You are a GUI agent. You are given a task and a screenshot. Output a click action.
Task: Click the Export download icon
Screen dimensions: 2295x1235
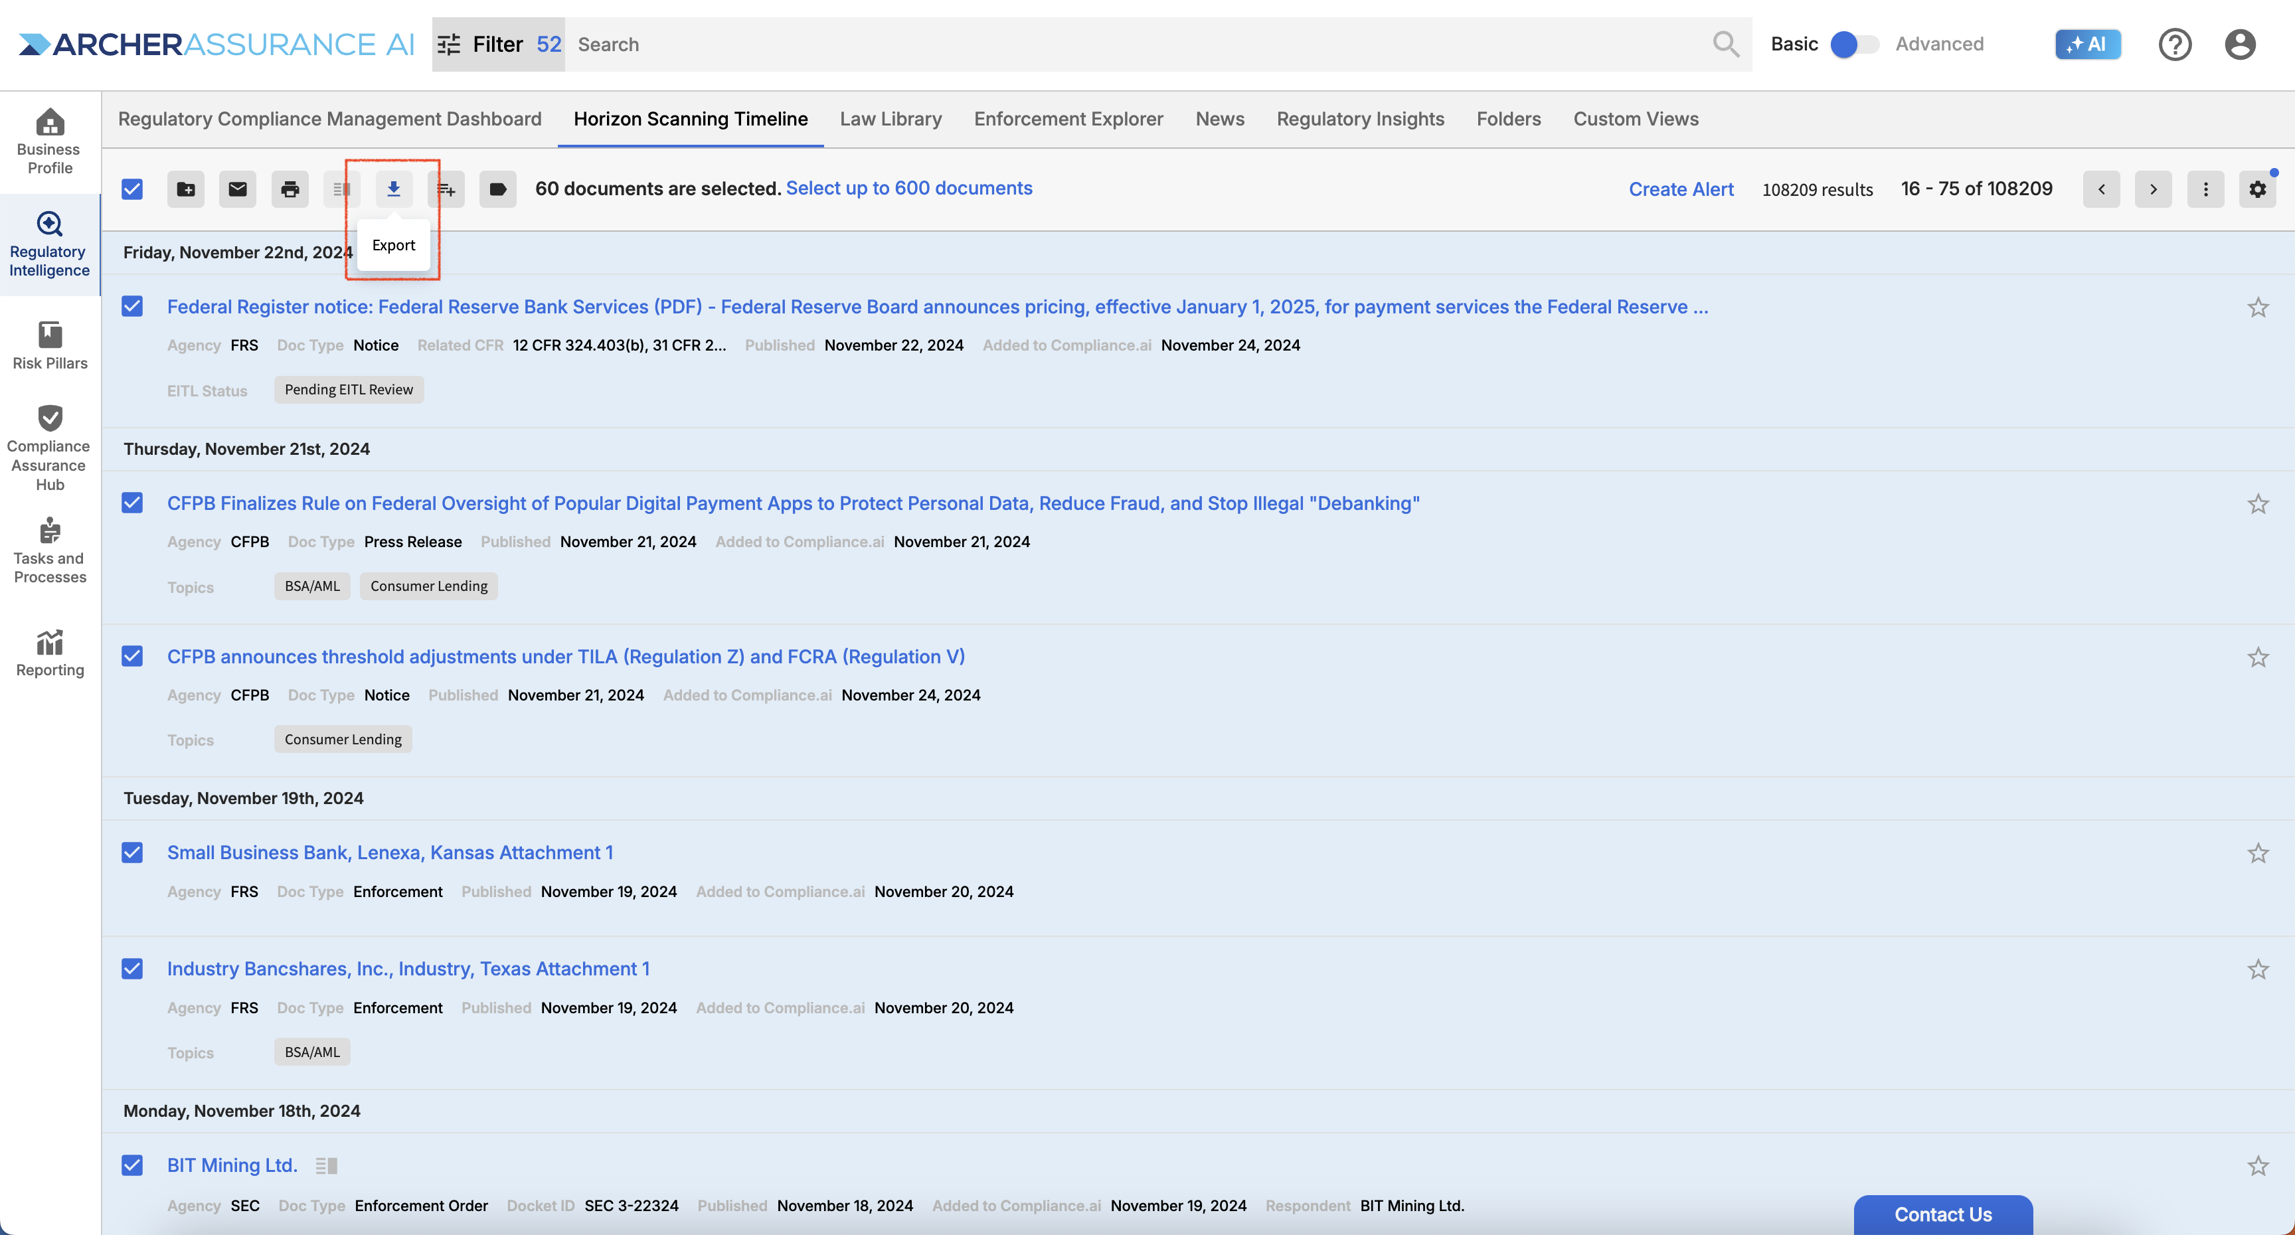(394, 189)
